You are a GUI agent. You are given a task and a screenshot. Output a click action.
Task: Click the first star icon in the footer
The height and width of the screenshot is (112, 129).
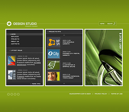[8, 94]
